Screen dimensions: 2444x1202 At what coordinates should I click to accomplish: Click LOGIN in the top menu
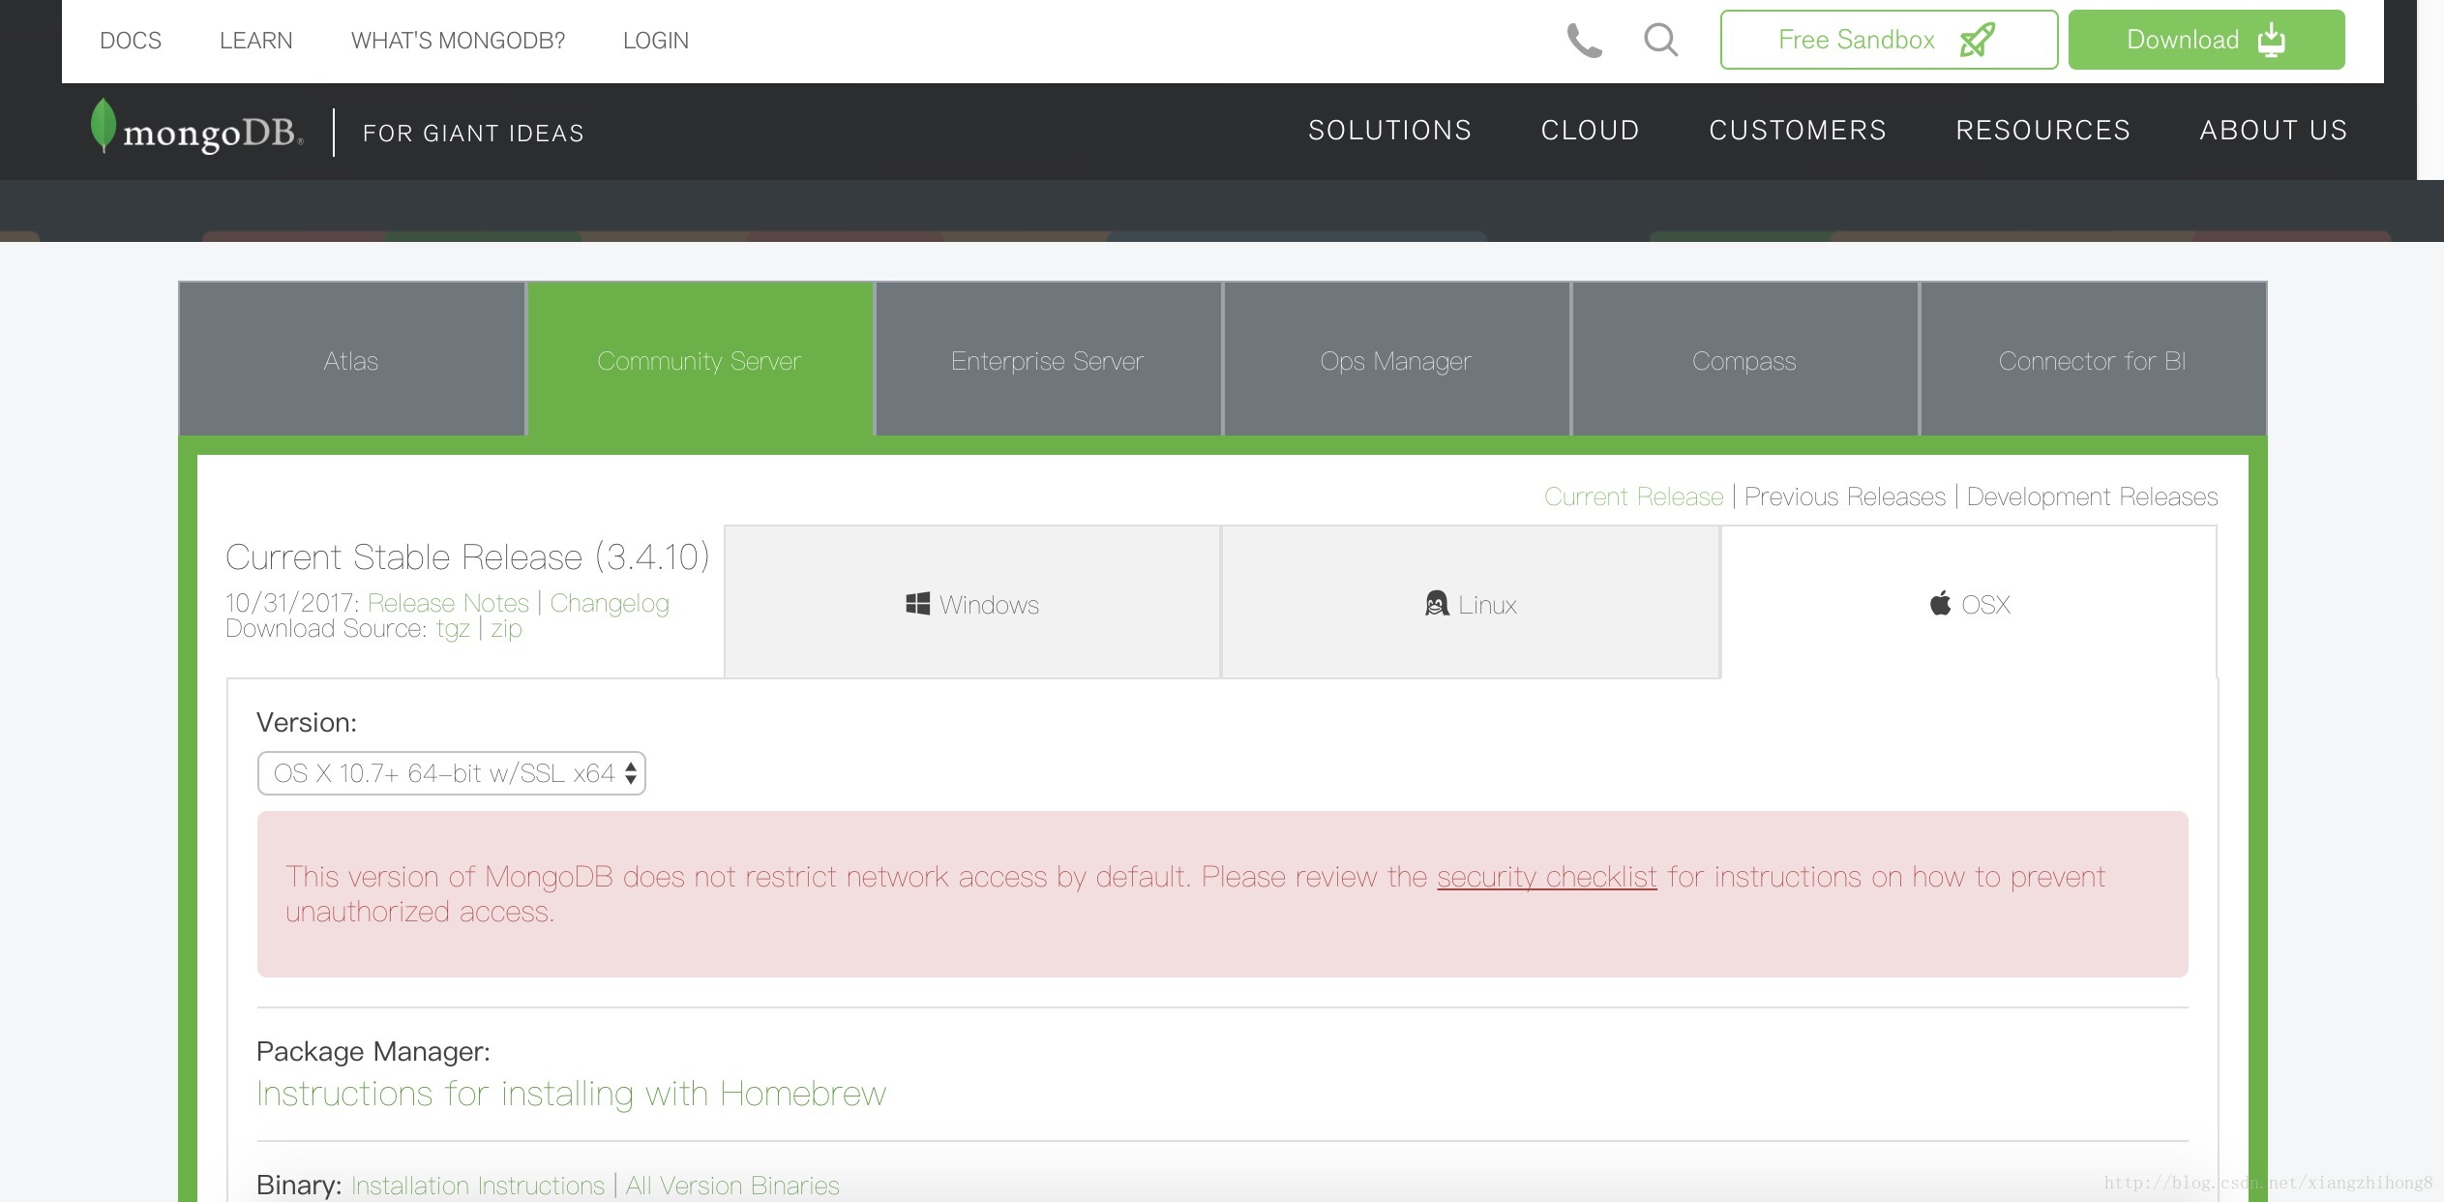point(655,41)
